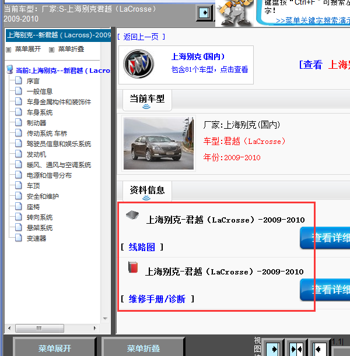Open 电源和信号分布 section
Screen dimensions: 350x356
pyautogui.click(x=49, y=175)
